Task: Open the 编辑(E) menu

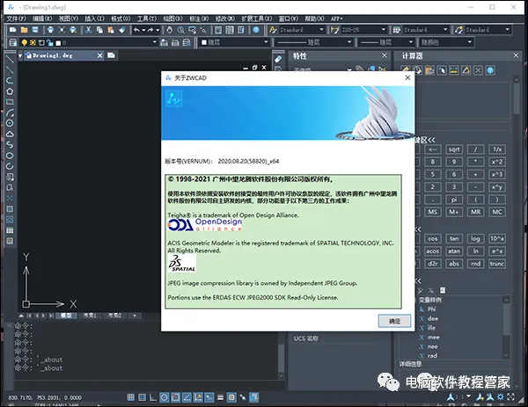Action: click(42, 18)
